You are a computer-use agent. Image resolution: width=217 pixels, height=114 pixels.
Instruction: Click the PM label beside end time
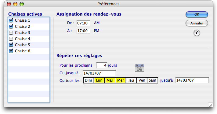96,31
